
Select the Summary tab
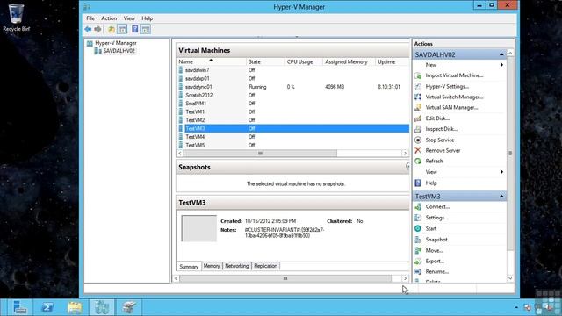point(189,267)
